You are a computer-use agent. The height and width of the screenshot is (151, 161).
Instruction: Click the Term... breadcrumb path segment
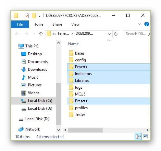click(63, 33)
